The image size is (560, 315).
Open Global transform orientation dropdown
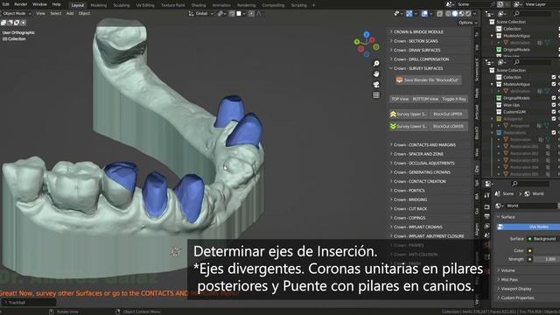pos(201,14)
